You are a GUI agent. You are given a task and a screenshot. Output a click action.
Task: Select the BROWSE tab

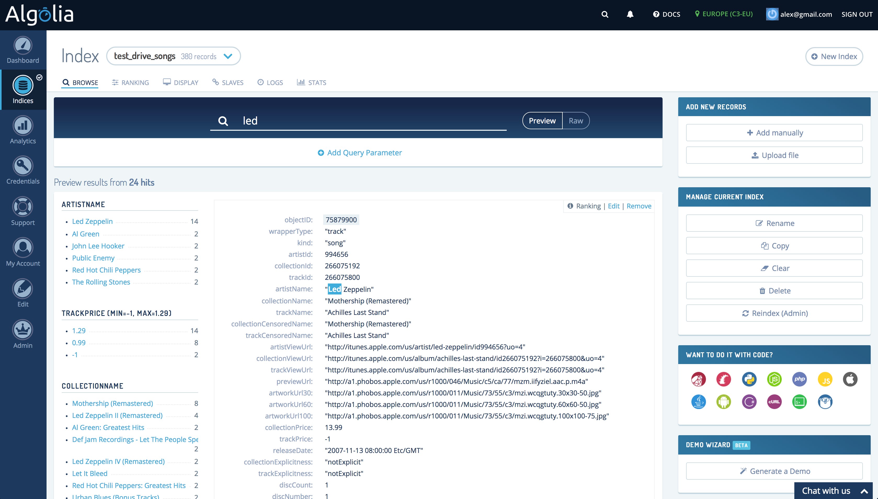click(x=80, y=83)
